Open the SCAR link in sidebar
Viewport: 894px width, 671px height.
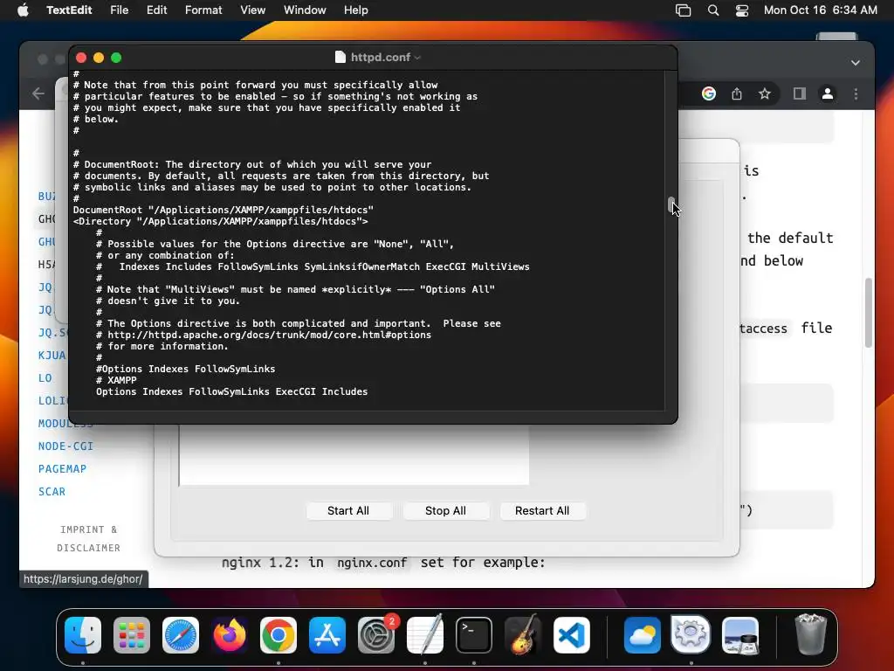coord(52,492)
